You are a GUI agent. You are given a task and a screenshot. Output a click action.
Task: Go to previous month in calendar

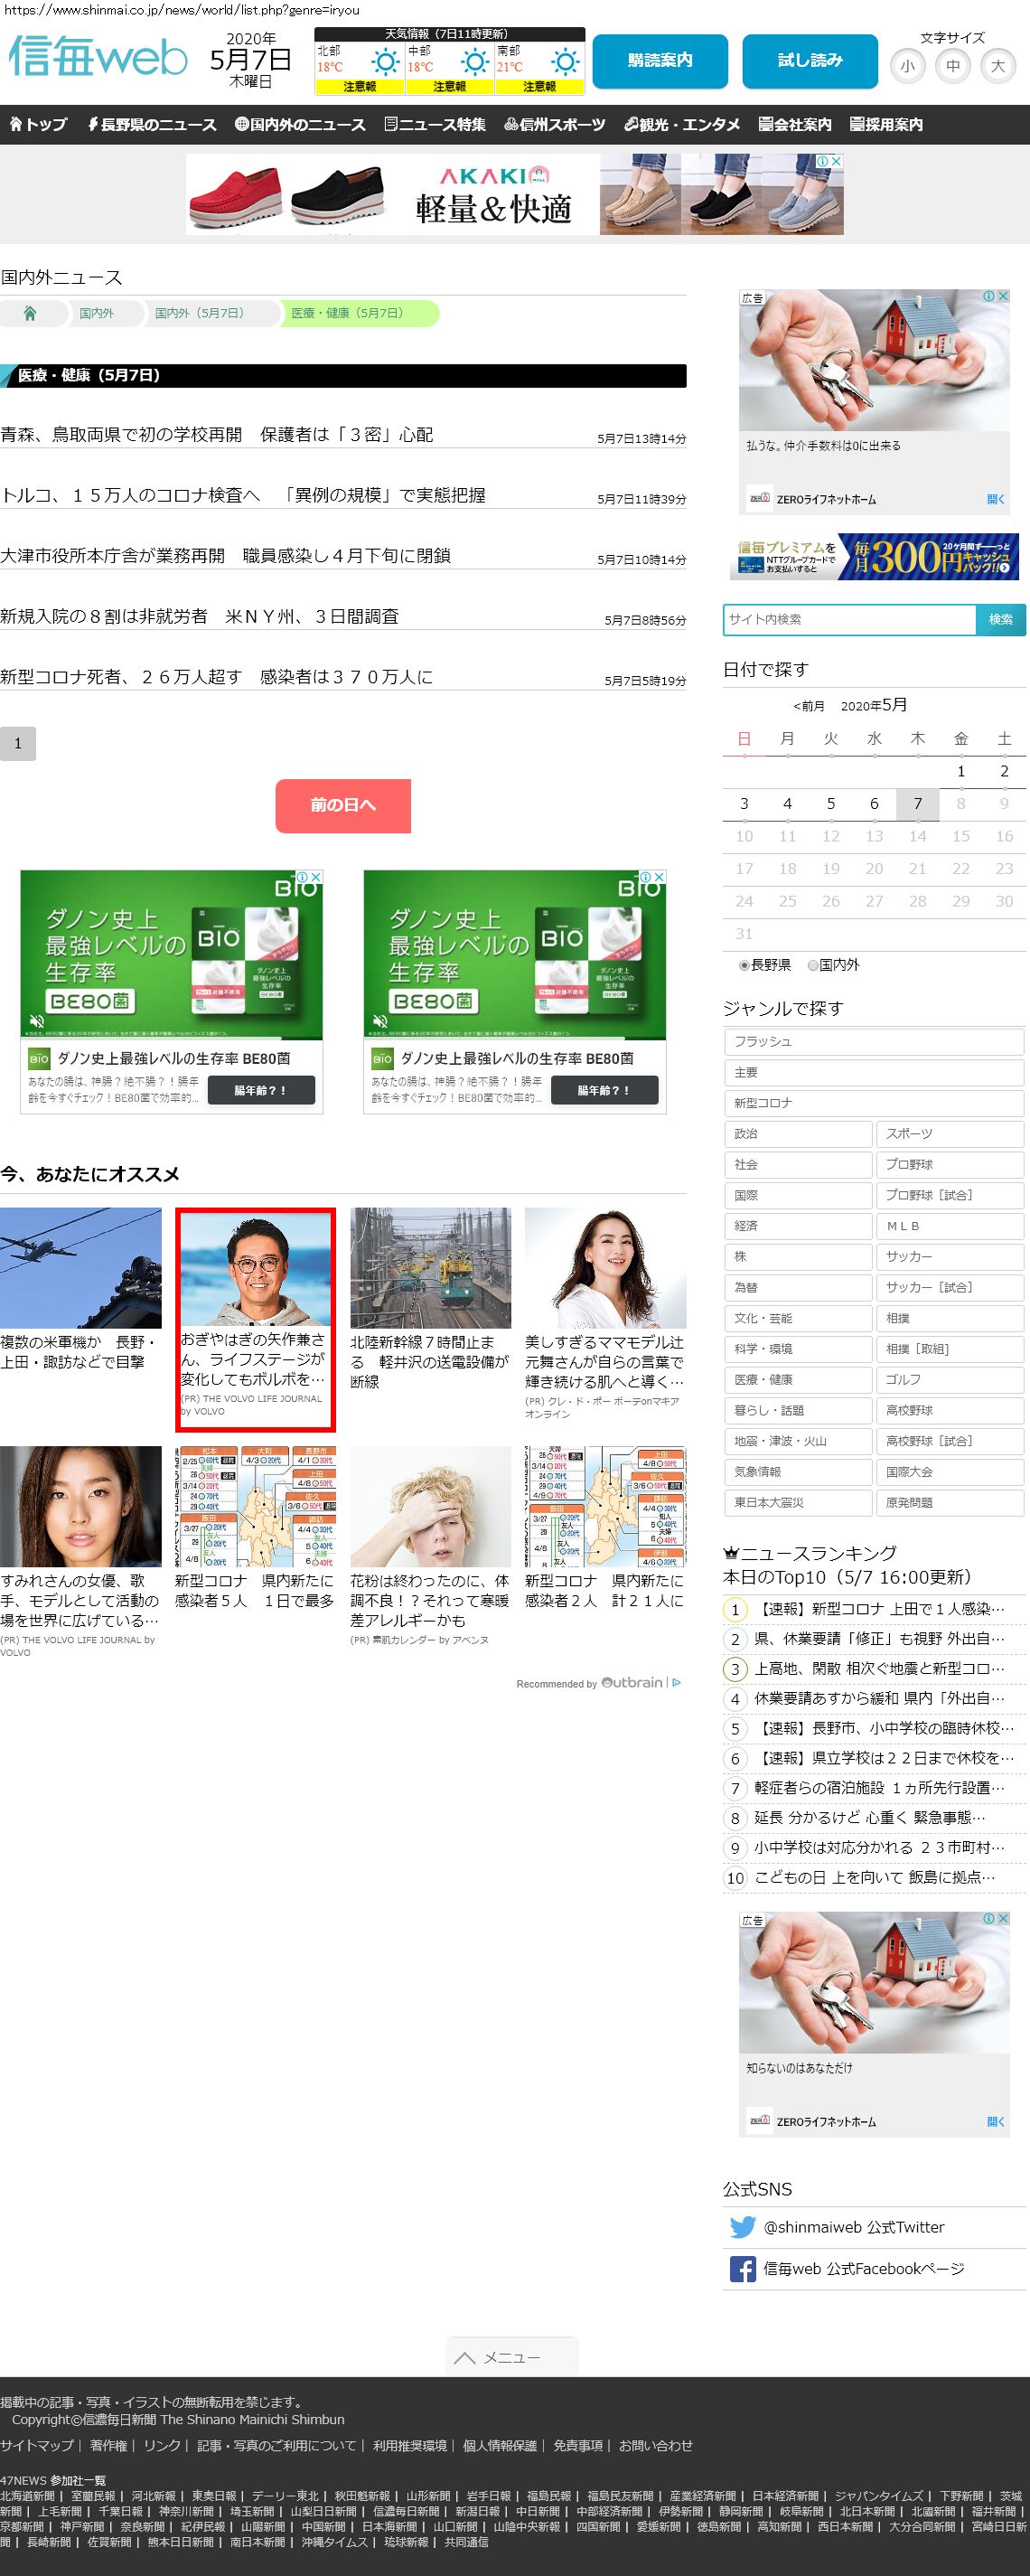click(x=809, y=706)
